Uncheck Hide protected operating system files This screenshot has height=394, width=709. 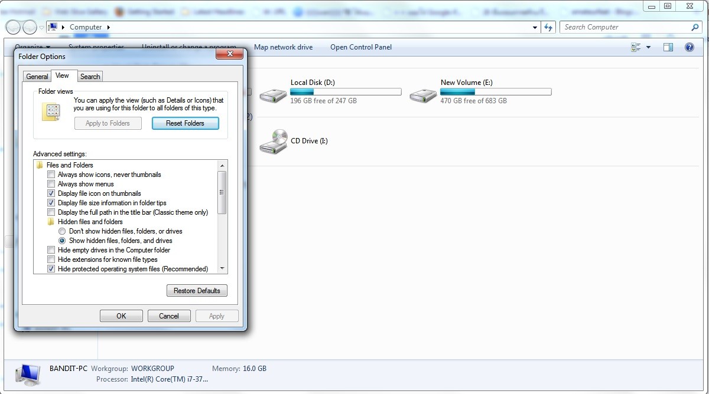point(51,269)
